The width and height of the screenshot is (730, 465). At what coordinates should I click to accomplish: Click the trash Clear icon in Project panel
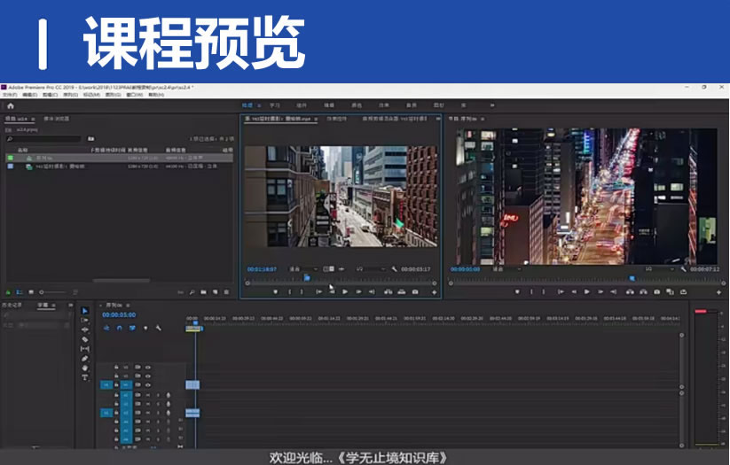click(x=227, y=292)
